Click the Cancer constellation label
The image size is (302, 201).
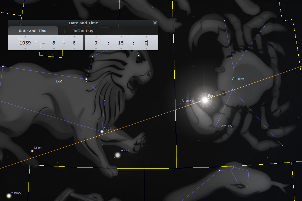pos(238,79)
